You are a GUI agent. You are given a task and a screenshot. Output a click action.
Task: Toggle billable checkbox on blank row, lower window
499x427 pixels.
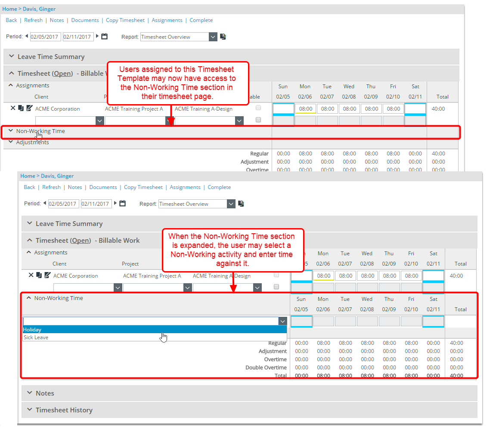[276, 287]
